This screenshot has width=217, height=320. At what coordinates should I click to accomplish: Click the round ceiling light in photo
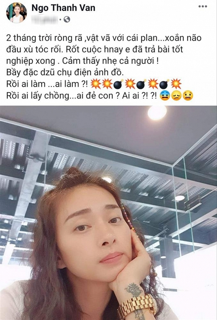click(x=157, y=113)
